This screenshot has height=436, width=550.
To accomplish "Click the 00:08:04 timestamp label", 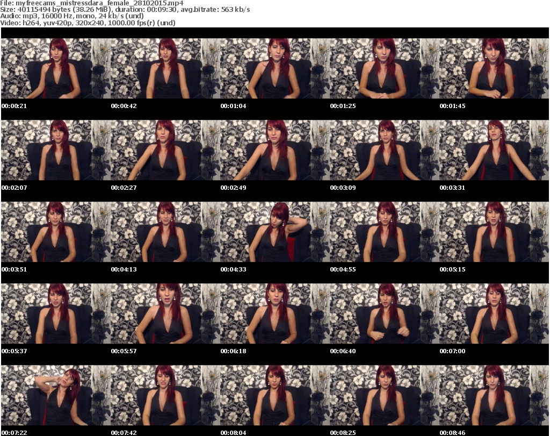I will [x=233, y=433].
